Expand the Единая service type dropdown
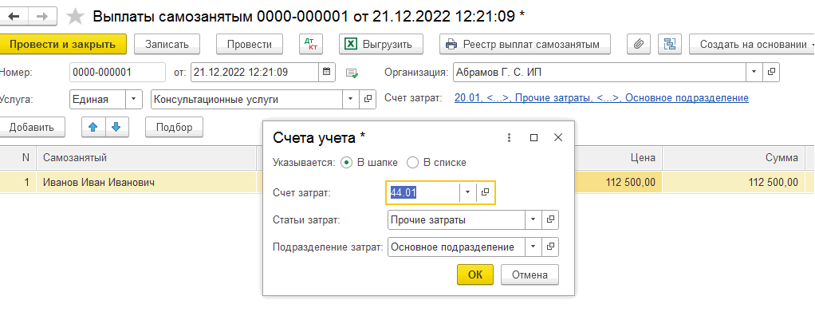This screenshot has width=815, height=312. point(134,99)
